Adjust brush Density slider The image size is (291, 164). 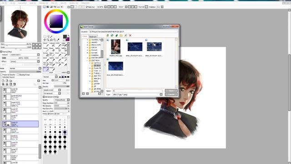[62, 87]
